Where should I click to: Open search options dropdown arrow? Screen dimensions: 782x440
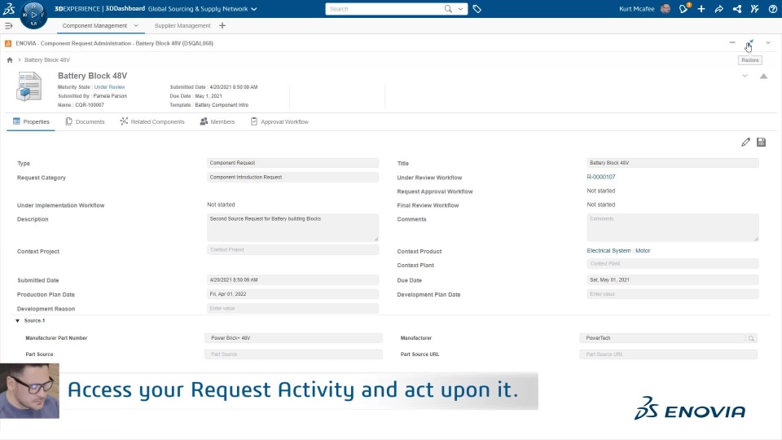460,9
